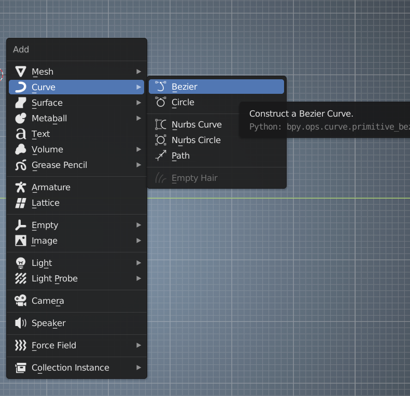The height and width of the screenshot is (396, 410).
Task: Expand the Grease Pencil submenu arrow
Action: click(x=138, y=165)
